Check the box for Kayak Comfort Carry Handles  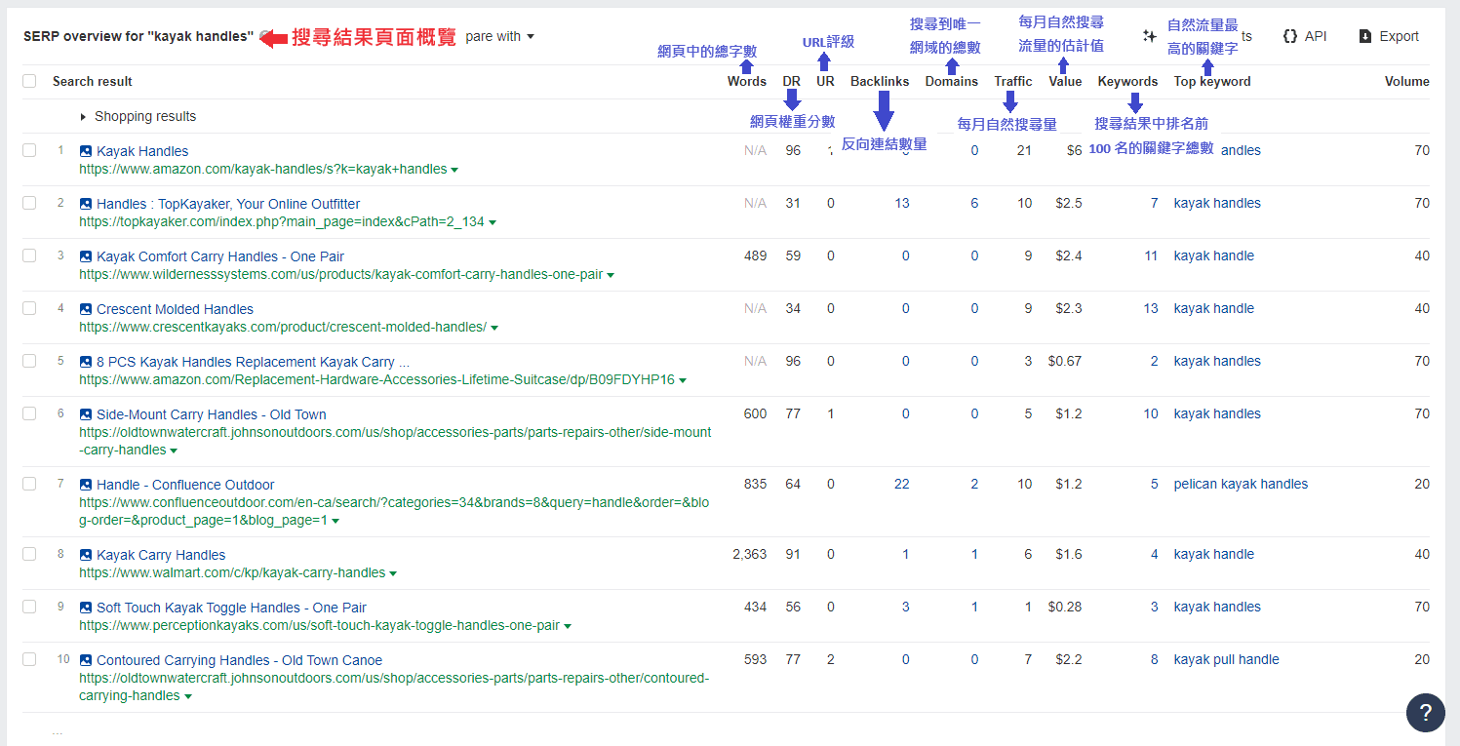point(29,255)
